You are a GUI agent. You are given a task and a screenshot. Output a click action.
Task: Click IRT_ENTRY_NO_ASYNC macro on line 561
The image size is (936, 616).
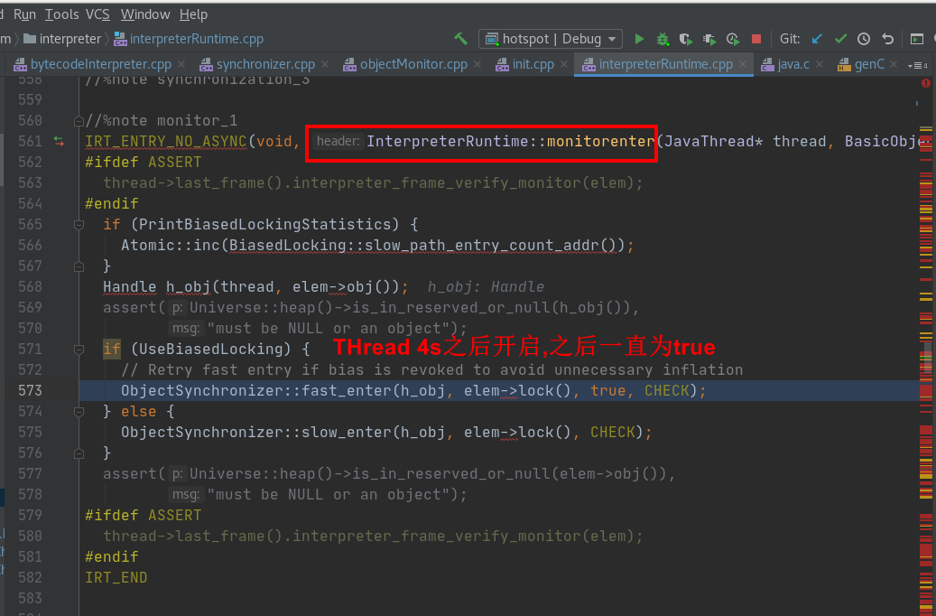(x=166, y=142)
